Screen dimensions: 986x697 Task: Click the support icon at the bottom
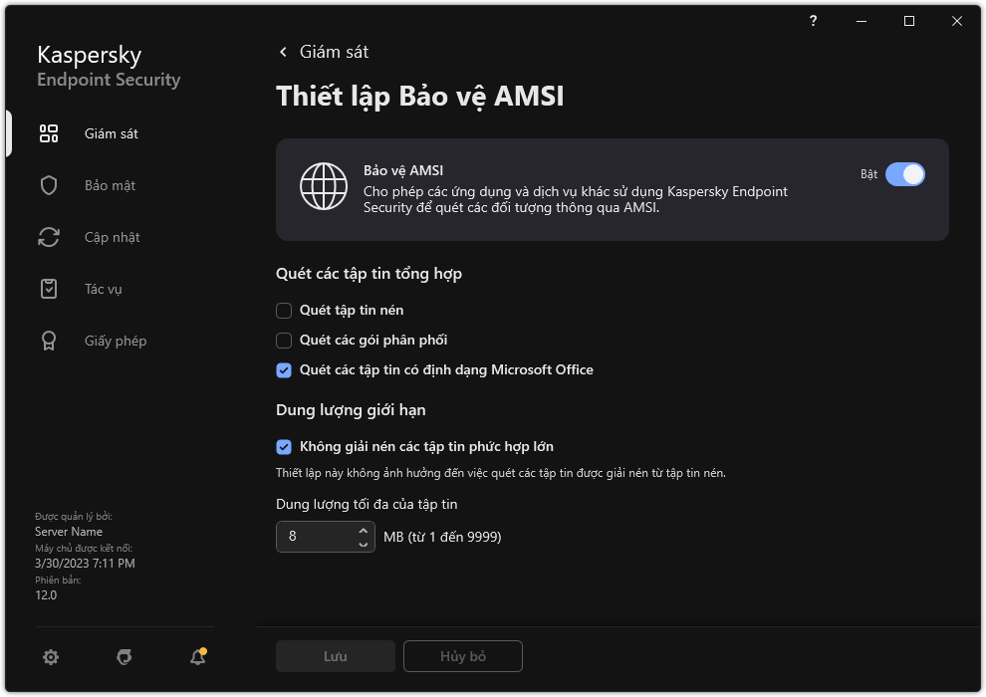(x=123, y=657)
